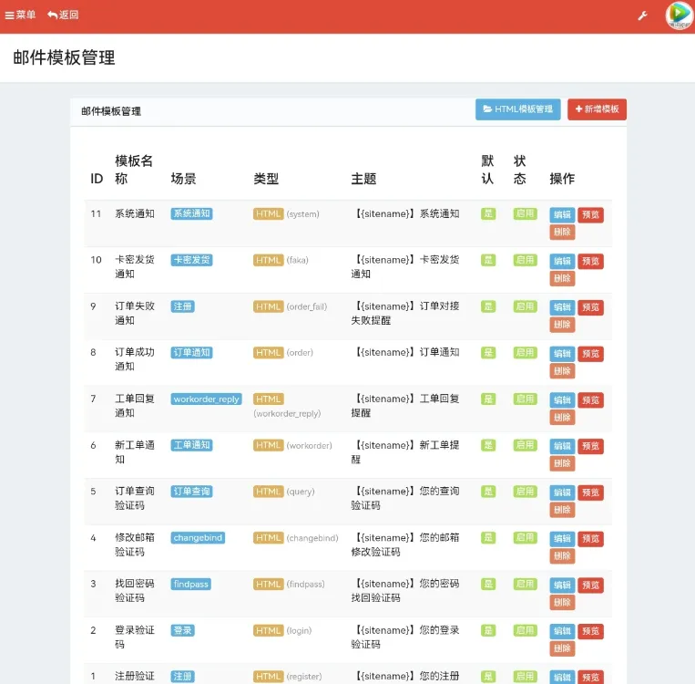The height and width of the screenshot is (684, 695).
Task: Preview 订单查询验证码 template
Action: (590, 492)
